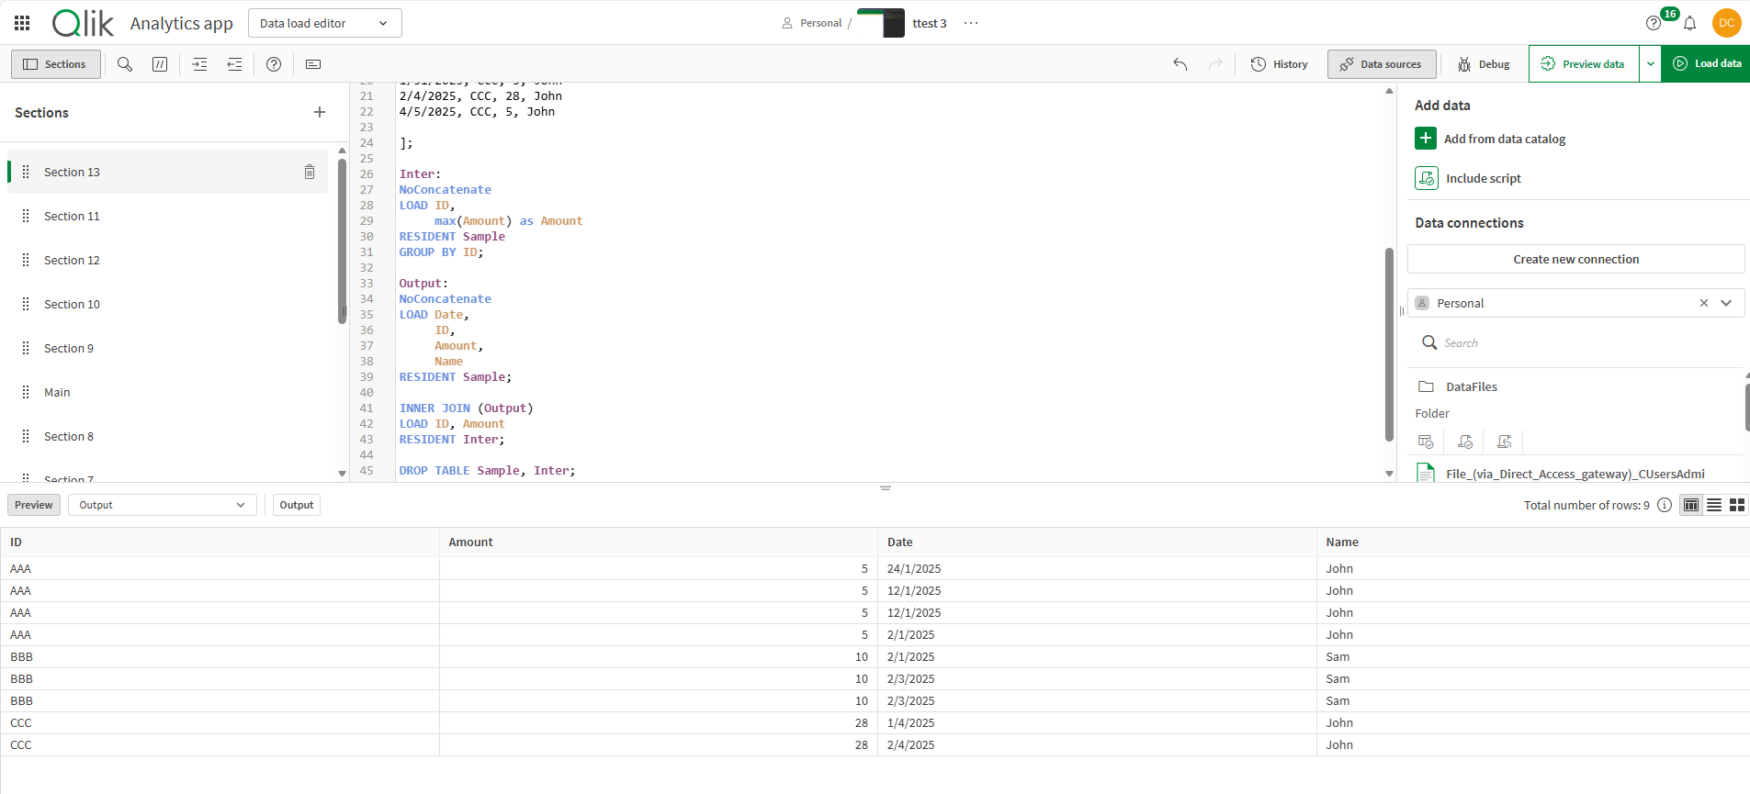Toggle the output panel icon in the toolbar
This screenshot has width=1750, height=794.
(313, 64)
